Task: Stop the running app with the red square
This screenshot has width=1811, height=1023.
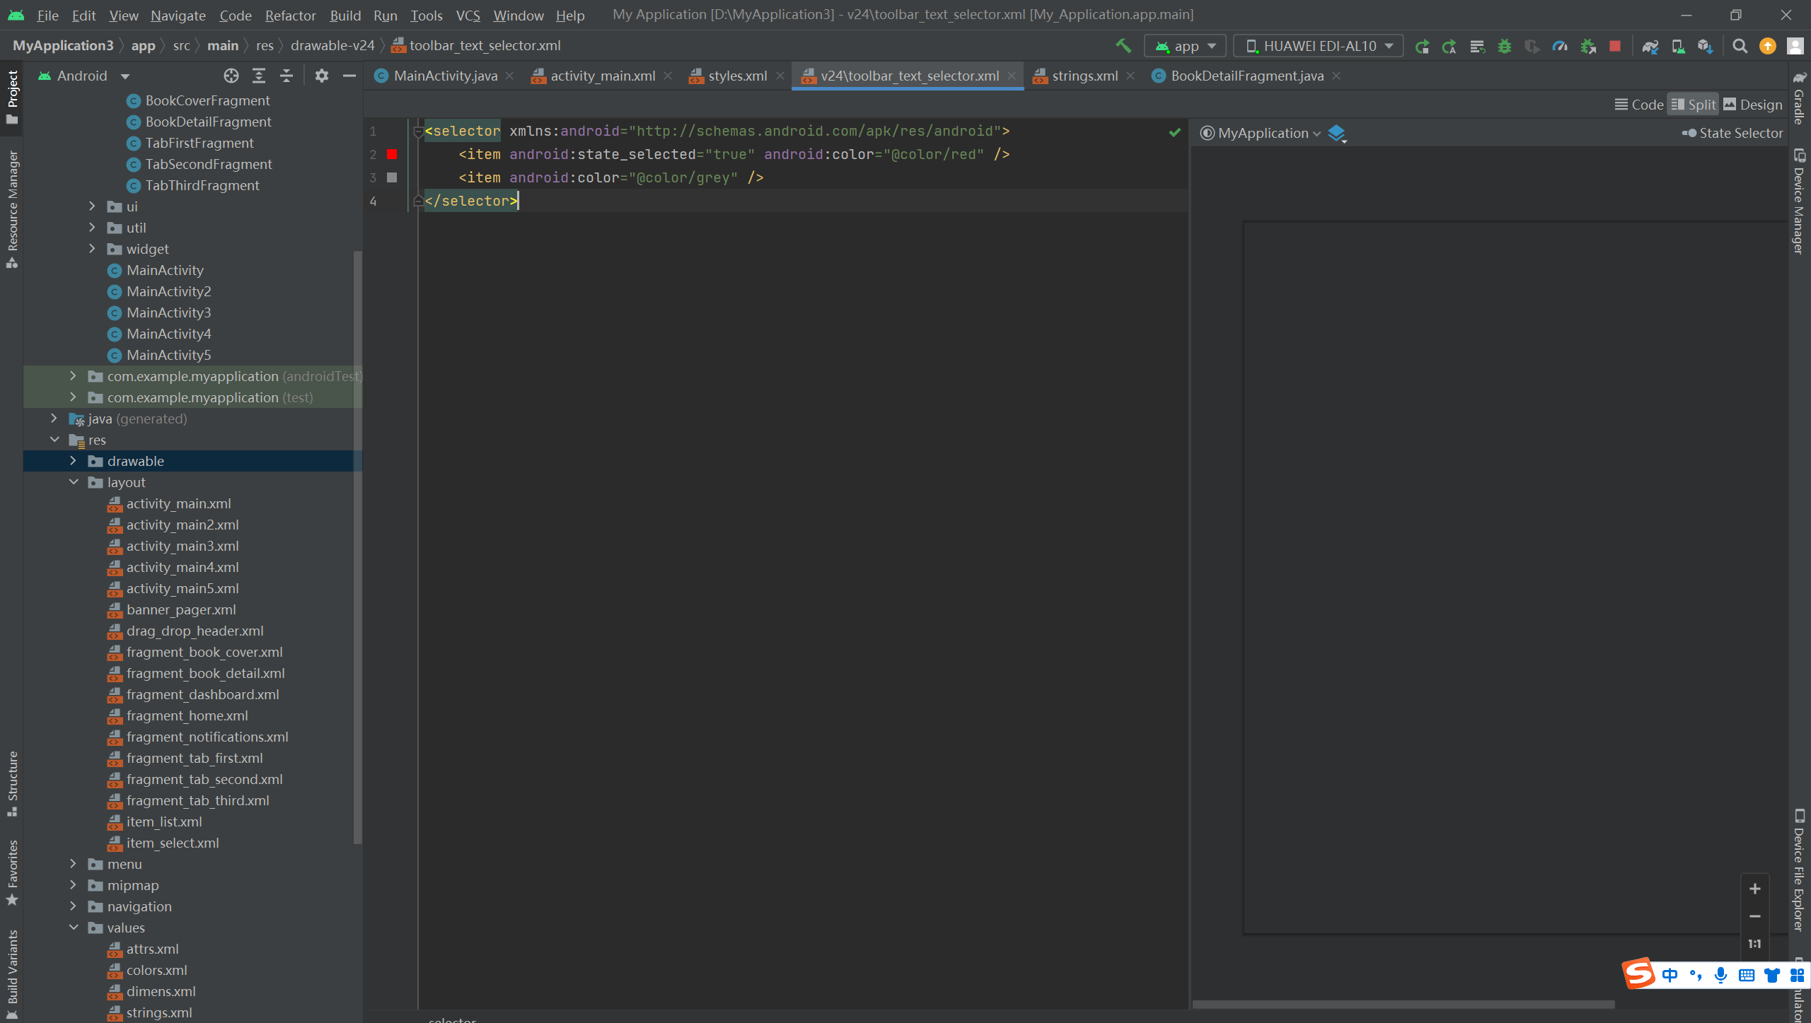Action: point(1614,46)
